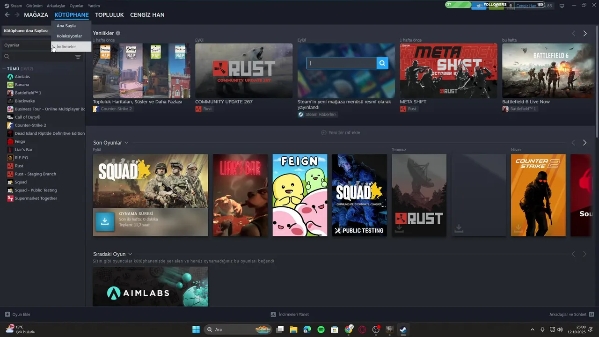Collapse the TÜMÜ games category

[4, 69]
